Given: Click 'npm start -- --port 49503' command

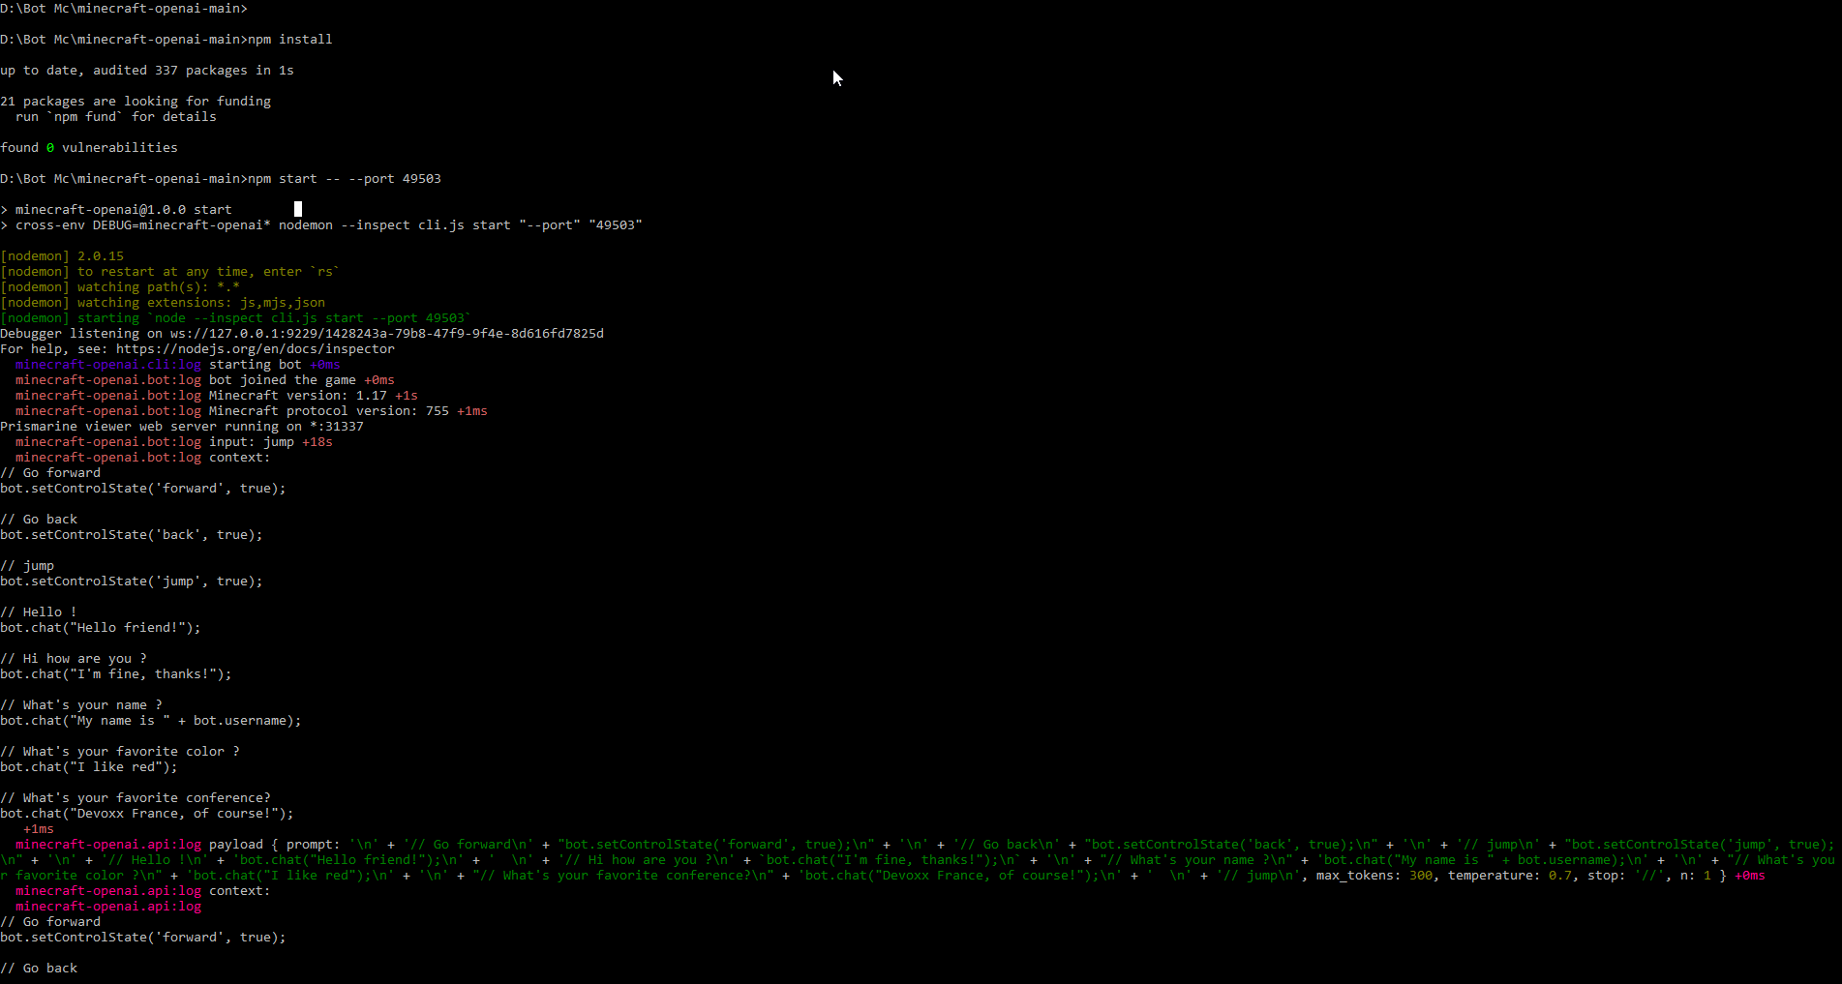Looking at the screenshot, I should tap(345, 178).
